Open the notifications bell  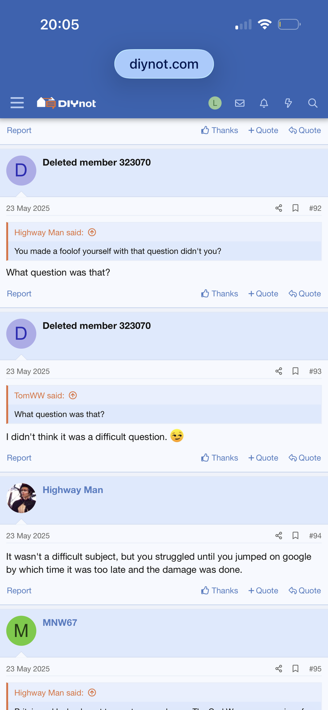[x=264, y=103]
